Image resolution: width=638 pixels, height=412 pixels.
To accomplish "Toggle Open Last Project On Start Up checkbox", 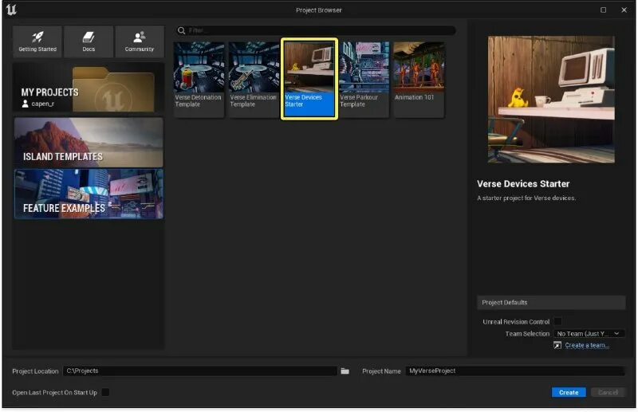I will (105, 393).
